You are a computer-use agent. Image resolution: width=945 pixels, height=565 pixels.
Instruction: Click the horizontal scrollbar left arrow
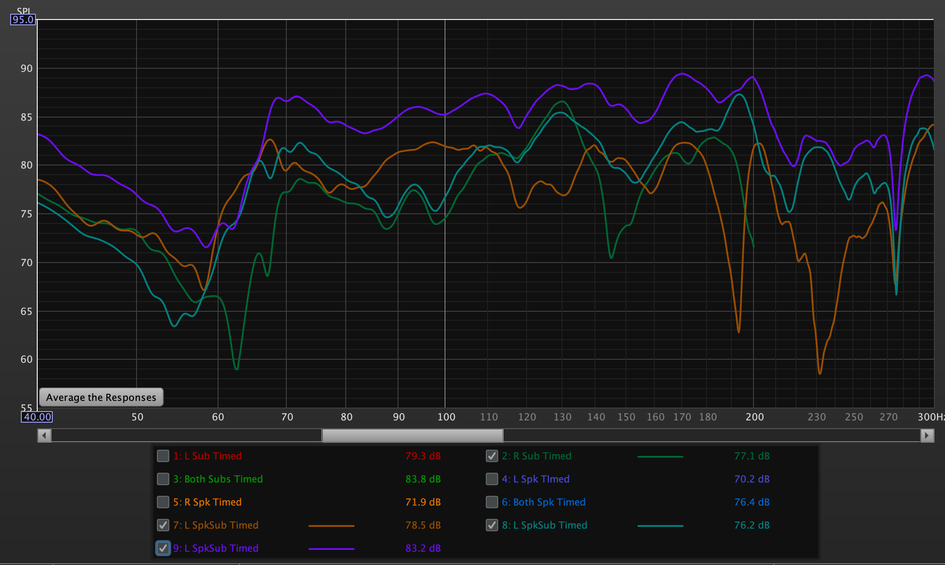click(x=44, y=436)
